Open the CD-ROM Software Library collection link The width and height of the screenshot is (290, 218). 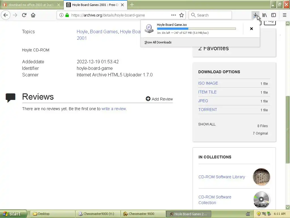pyautogui.click(x=222, y=177)
